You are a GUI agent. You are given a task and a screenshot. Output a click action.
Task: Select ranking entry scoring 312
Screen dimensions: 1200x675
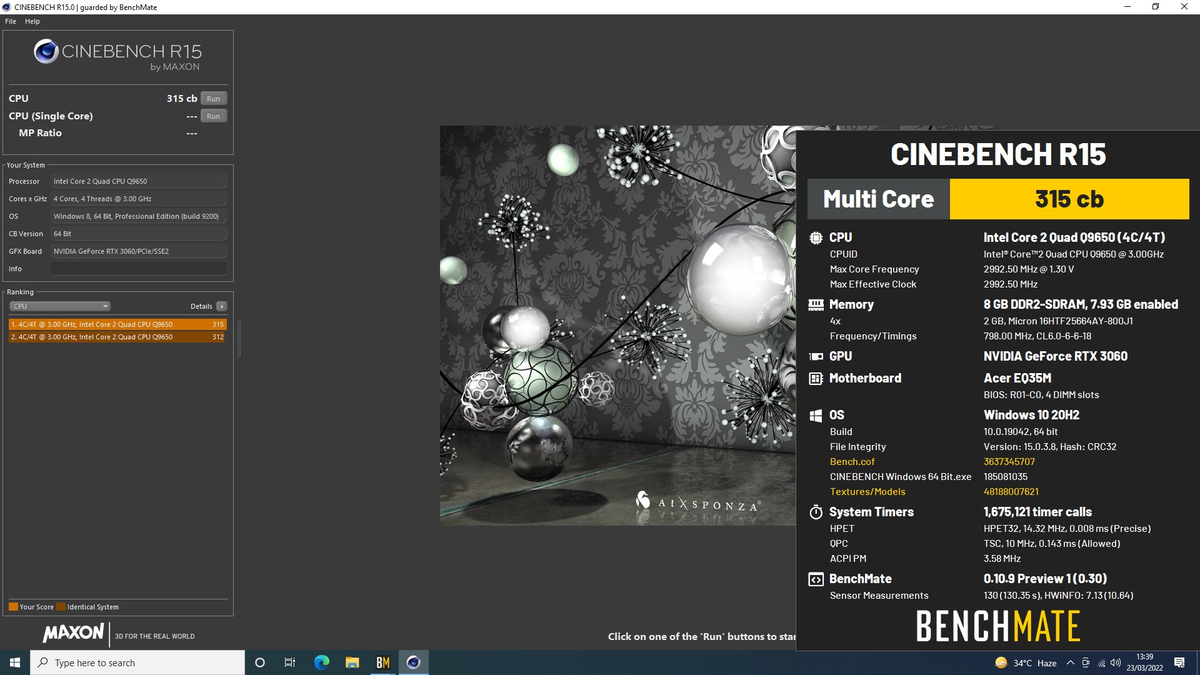[x=117, y=337]
